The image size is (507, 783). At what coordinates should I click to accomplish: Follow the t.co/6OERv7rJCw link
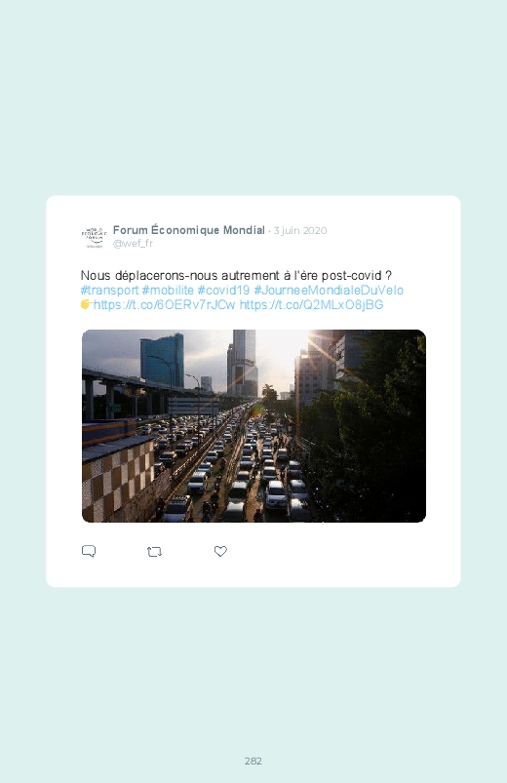tap(165, 304)
